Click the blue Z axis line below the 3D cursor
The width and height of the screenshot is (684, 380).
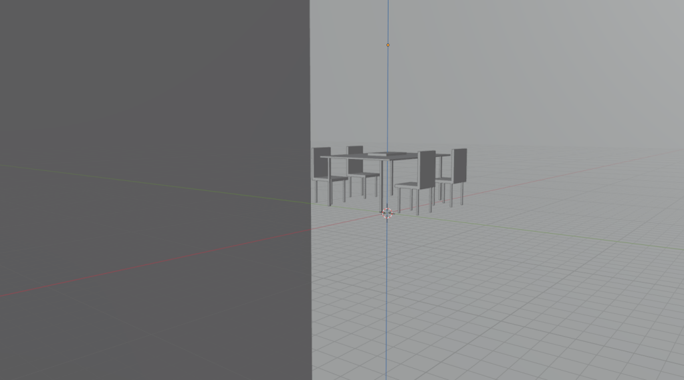(386, 301)
